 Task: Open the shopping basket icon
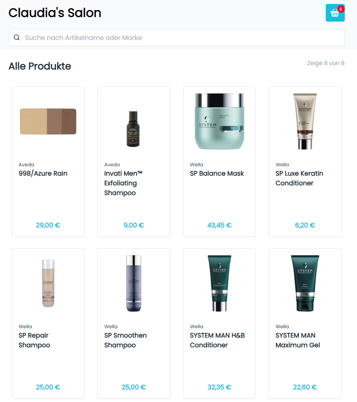coord(335,13)
